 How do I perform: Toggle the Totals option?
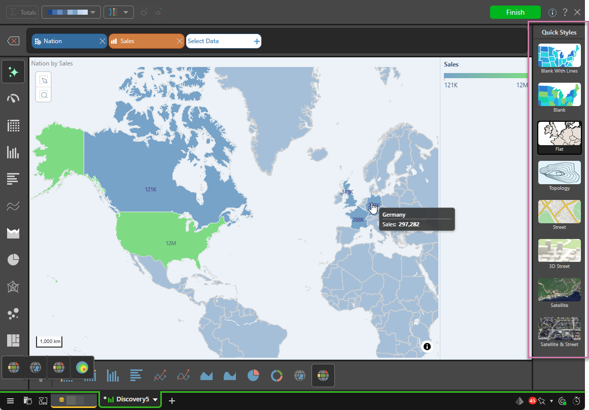pos(22,13)
